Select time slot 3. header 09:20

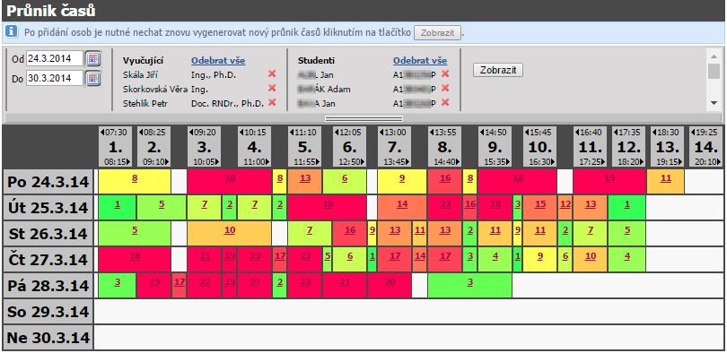click(205, 147)
